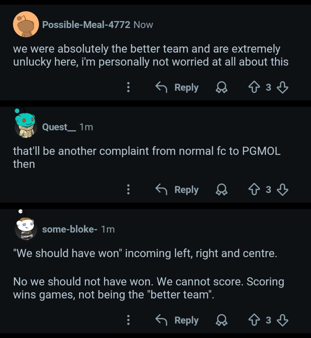Image resolution: width=311 pixels, height=338 pixels.
Task: Give an award to Possible-Meal-4772's comment
Action: pos(222,87)
